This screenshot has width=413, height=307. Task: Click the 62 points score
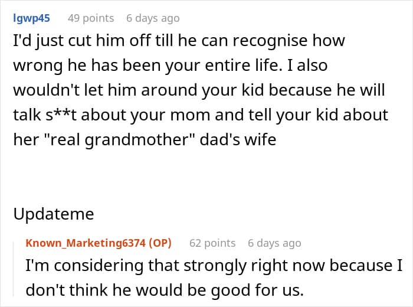pyautogui.click(x=212, y=243)
